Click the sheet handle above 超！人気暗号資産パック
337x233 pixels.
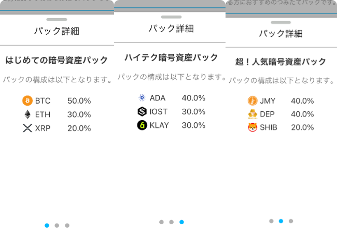coord(281,23)
